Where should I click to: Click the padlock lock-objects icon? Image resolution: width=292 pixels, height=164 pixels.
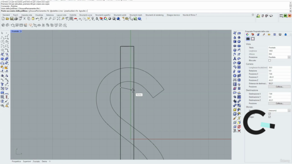(x=97, y=19)
